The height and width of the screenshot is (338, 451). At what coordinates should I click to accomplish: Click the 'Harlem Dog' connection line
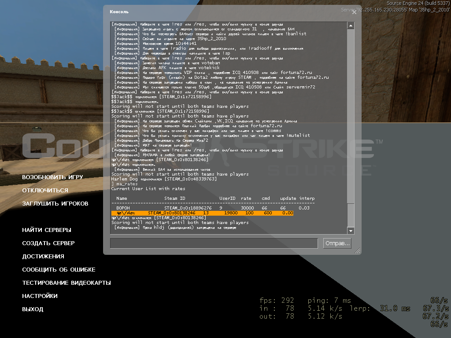tap(164, 179)
